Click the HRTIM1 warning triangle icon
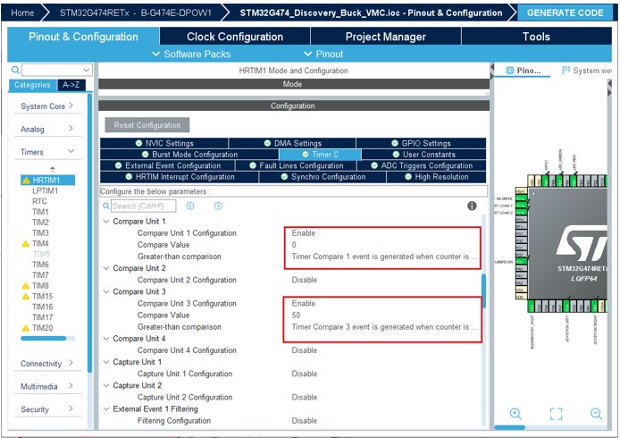This screenshot has height=438, width=620. 26,181
